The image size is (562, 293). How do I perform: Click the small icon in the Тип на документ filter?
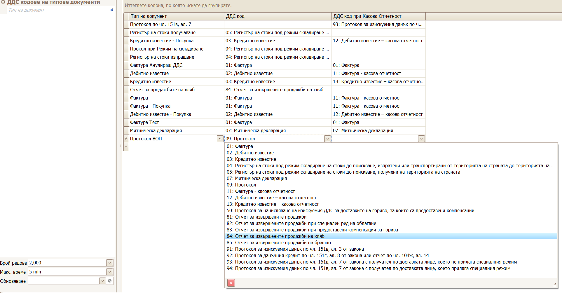point(112,10)
